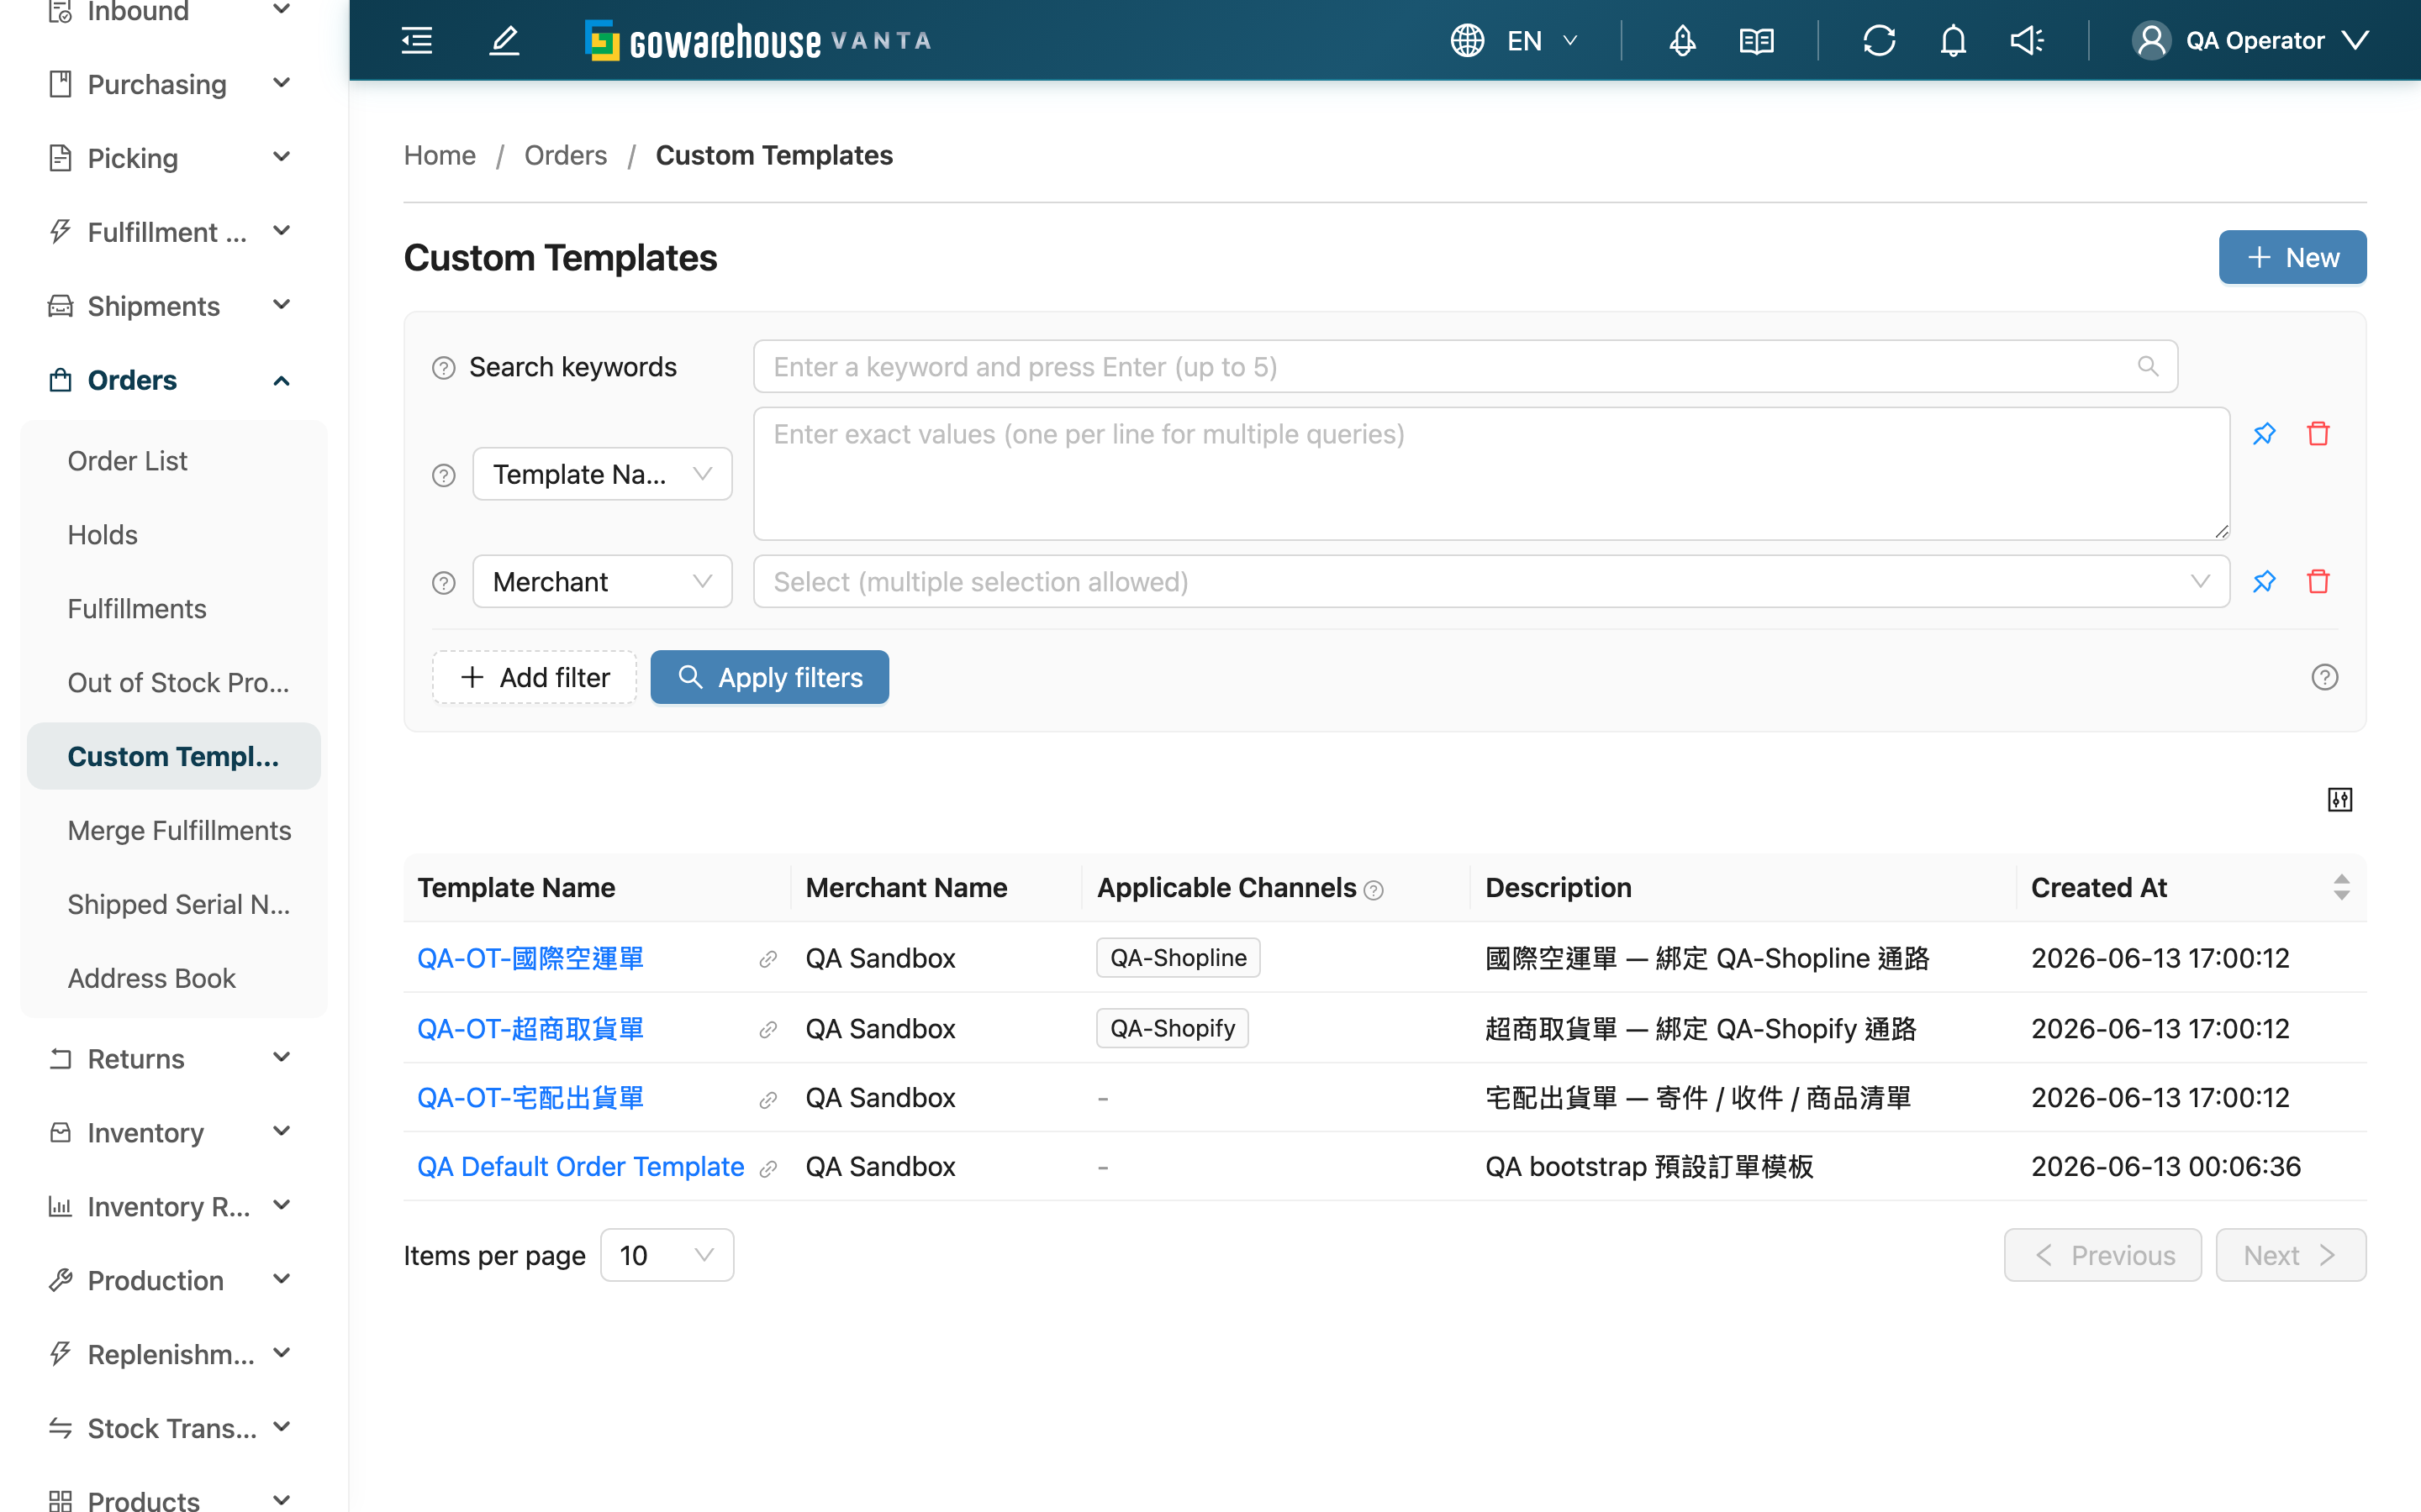
Task: Copy link for QA-OT-宅配出貨單
Action: [768, 1099]
